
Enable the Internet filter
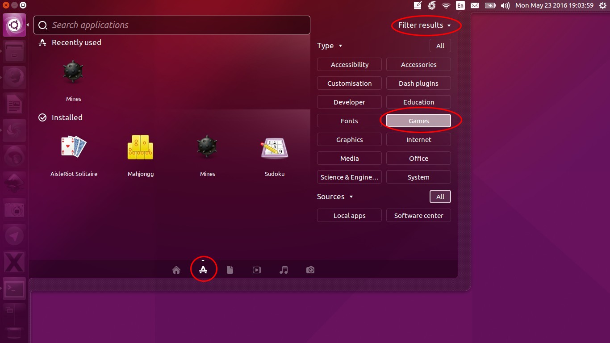(418, 139)
